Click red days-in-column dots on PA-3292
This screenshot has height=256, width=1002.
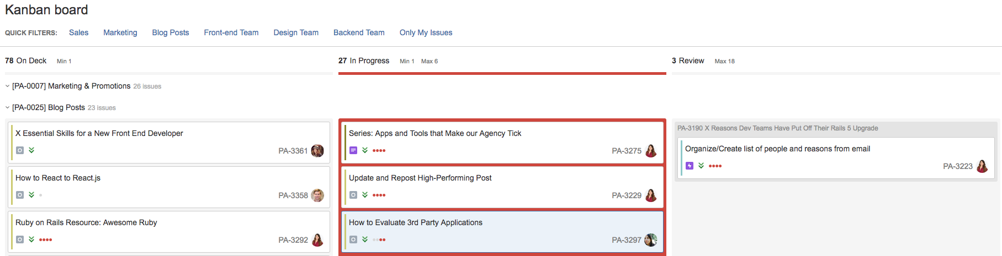point(46,240)
